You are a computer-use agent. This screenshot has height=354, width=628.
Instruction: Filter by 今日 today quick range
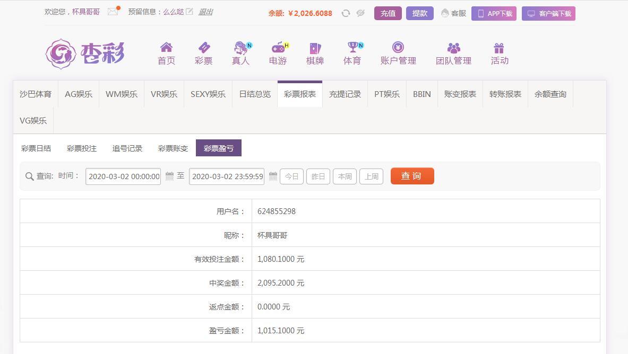(291, 176)
